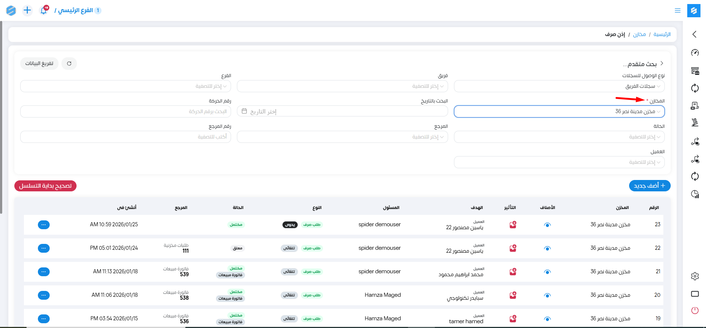Click the sidebar back arrow icon
Screen dimensions: 706x328
[x=695, y=34]
